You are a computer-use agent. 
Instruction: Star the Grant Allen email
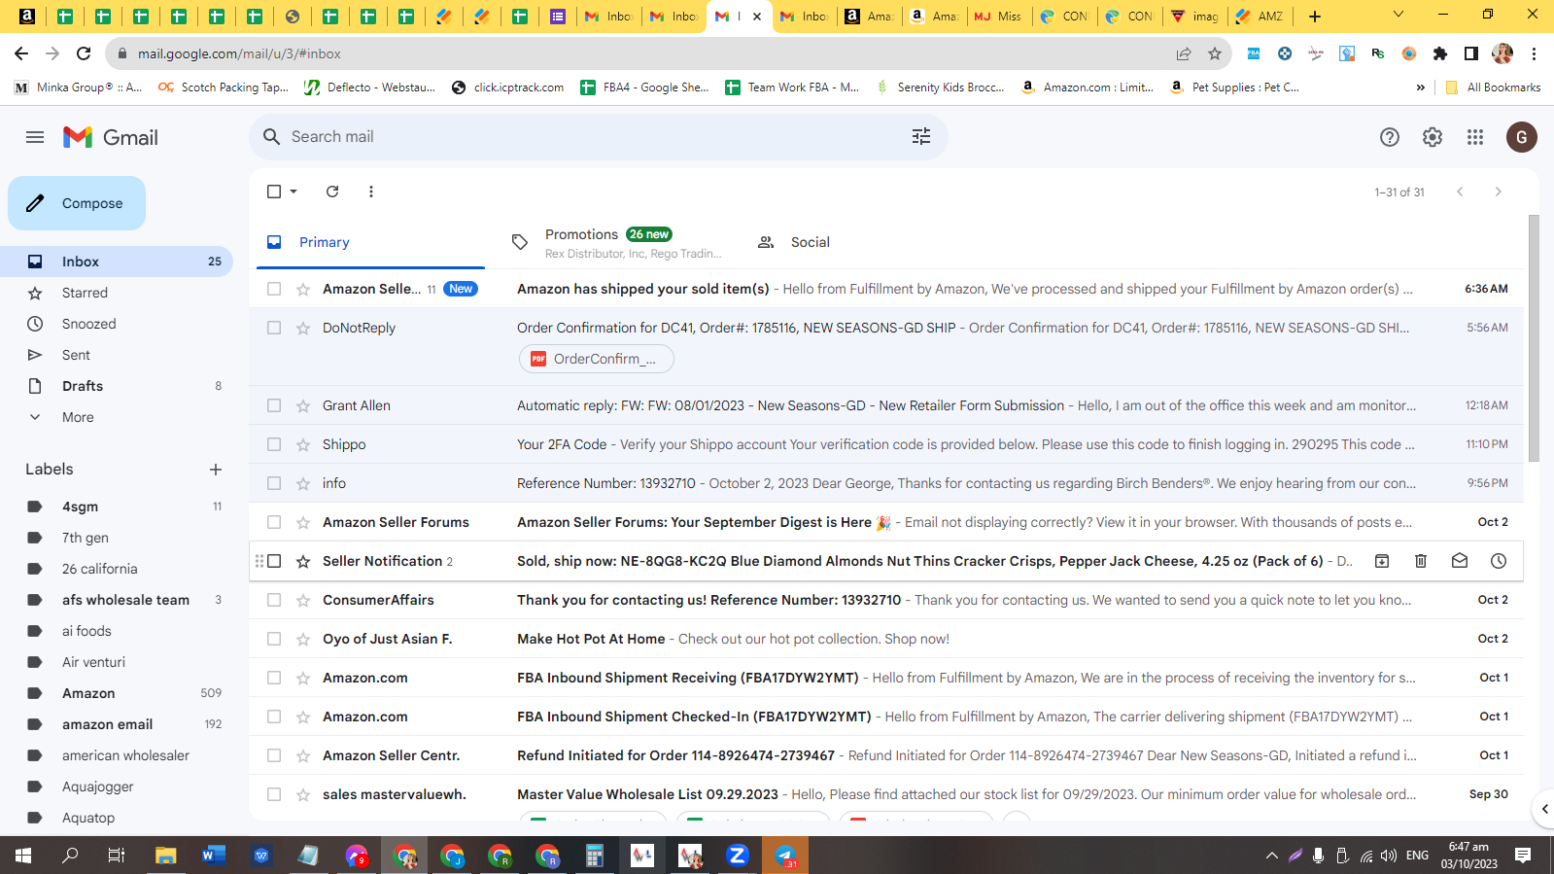303,405
